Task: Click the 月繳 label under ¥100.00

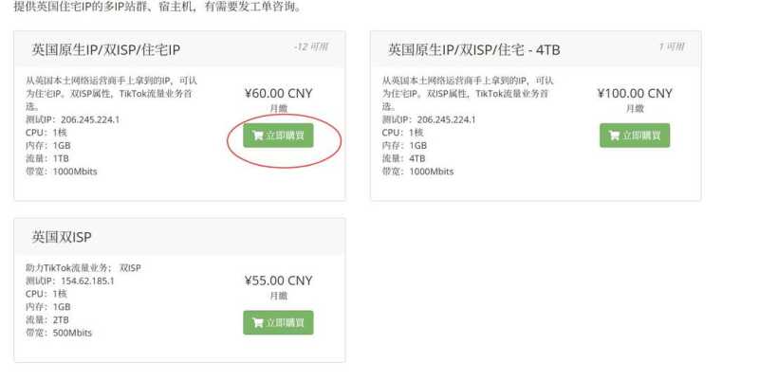Action: 635,108
